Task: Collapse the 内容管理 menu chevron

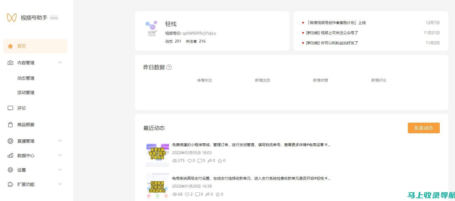Action: [x=60, y=62]
